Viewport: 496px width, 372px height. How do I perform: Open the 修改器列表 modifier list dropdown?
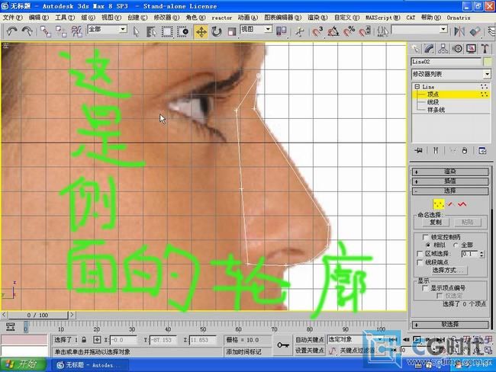click(x=451, y=74)
